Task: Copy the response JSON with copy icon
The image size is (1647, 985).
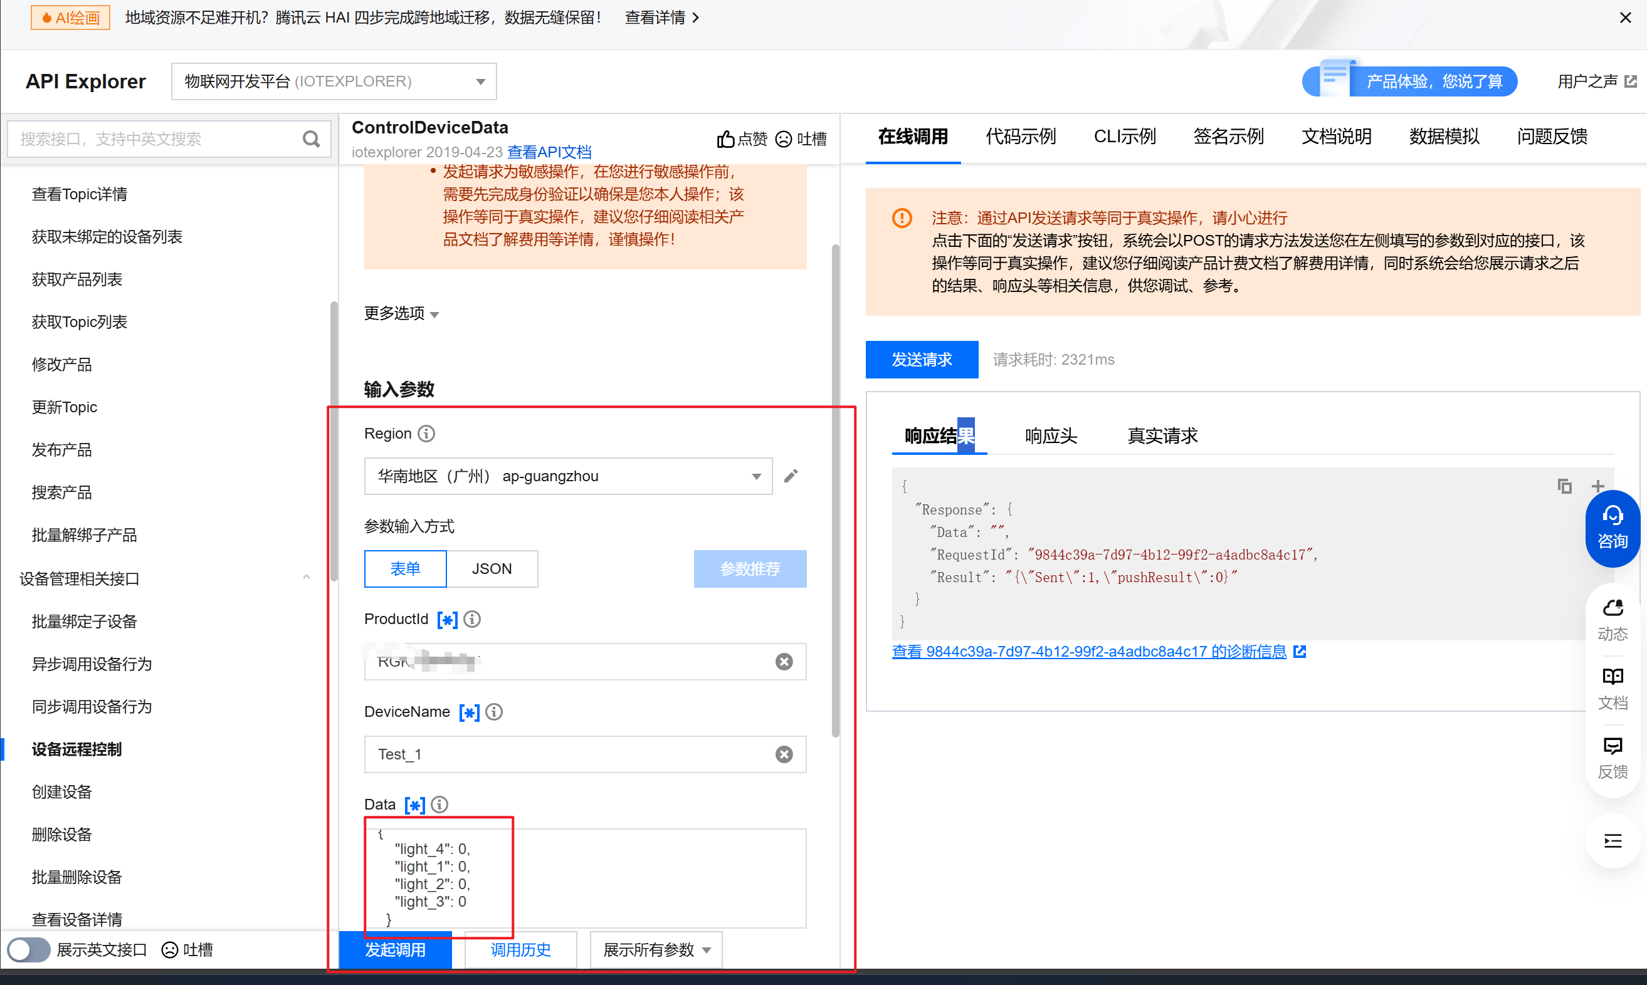Action: coord(1564,486)
